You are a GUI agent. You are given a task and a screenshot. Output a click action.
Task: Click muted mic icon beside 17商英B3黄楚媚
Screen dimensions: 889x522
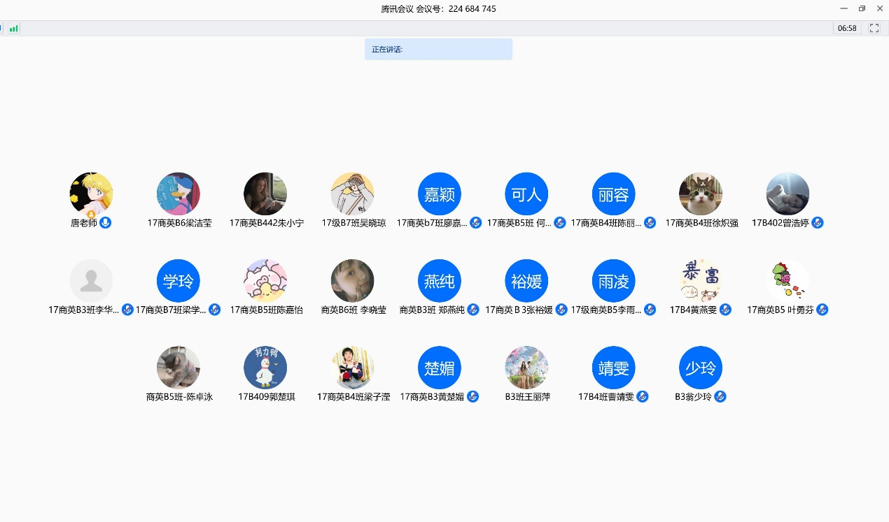point(472,396)
